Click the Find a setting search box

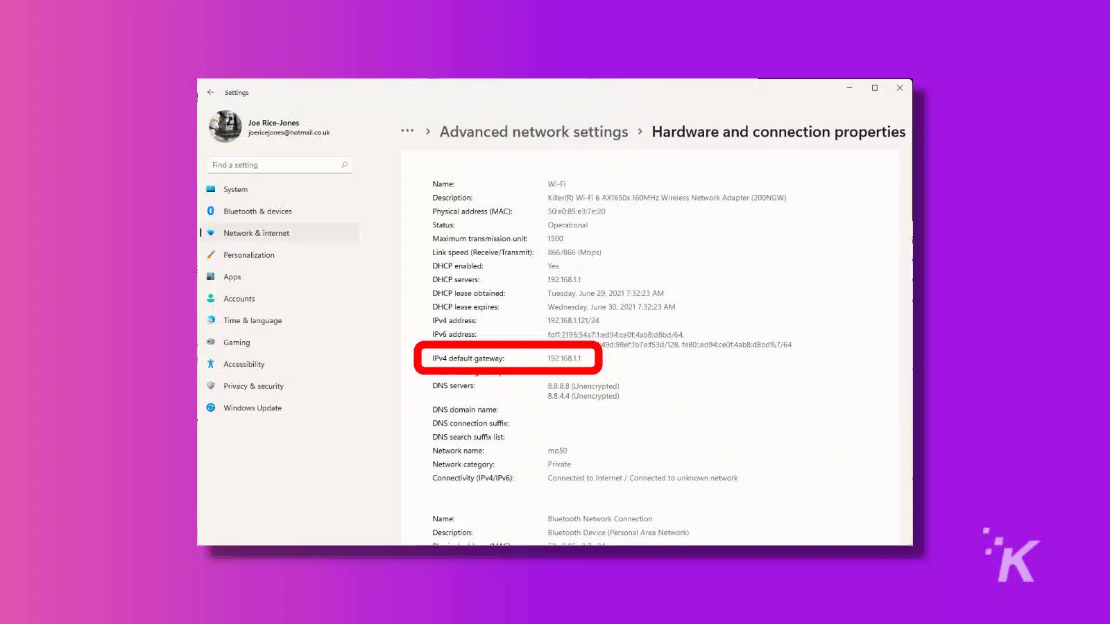tap(274, 164)
